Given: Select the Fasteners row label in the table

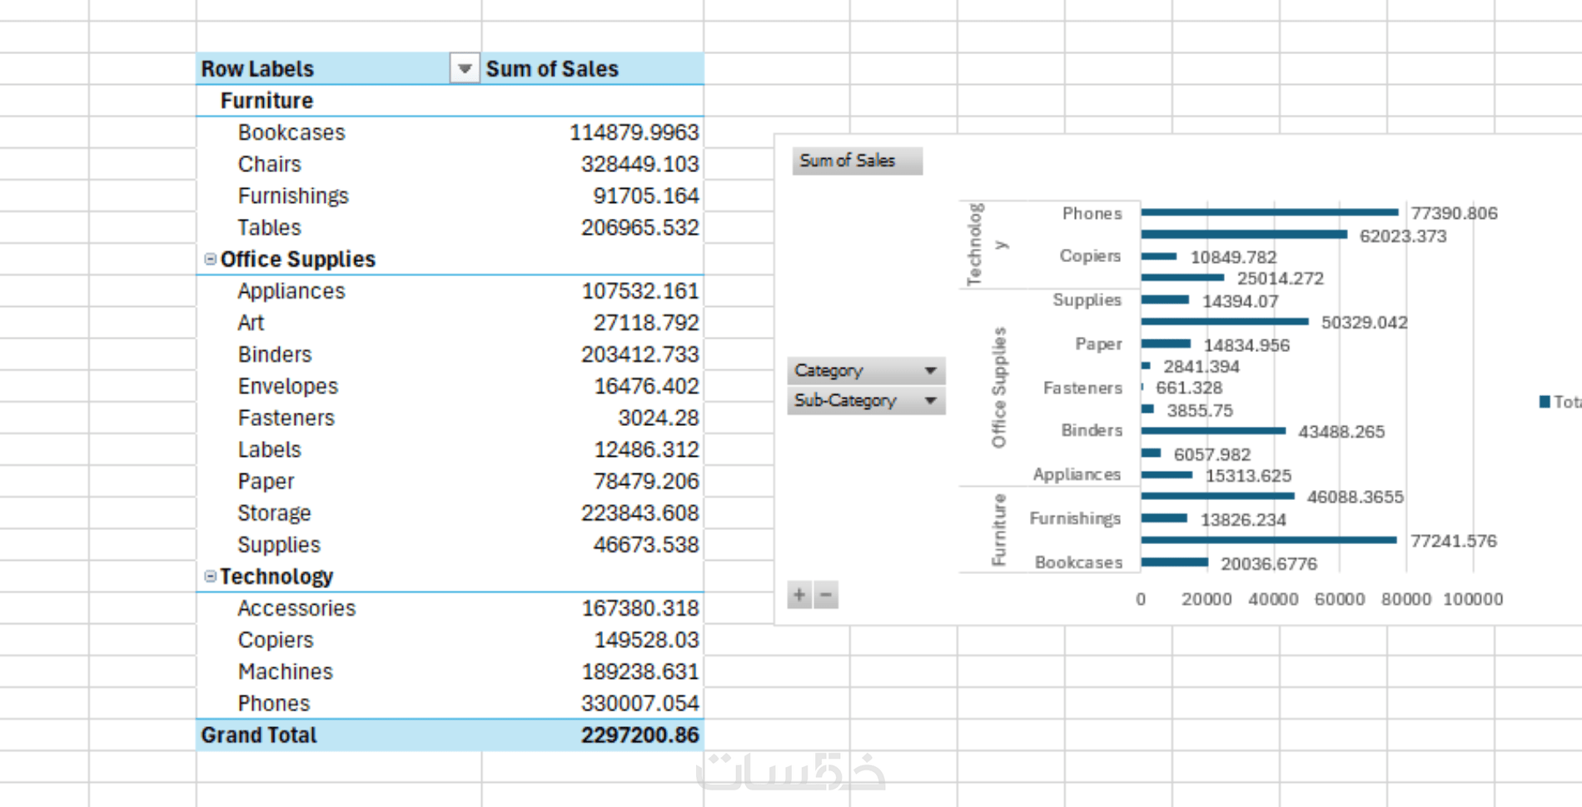Looking at the screenshot, I should [x=286, y=418].
